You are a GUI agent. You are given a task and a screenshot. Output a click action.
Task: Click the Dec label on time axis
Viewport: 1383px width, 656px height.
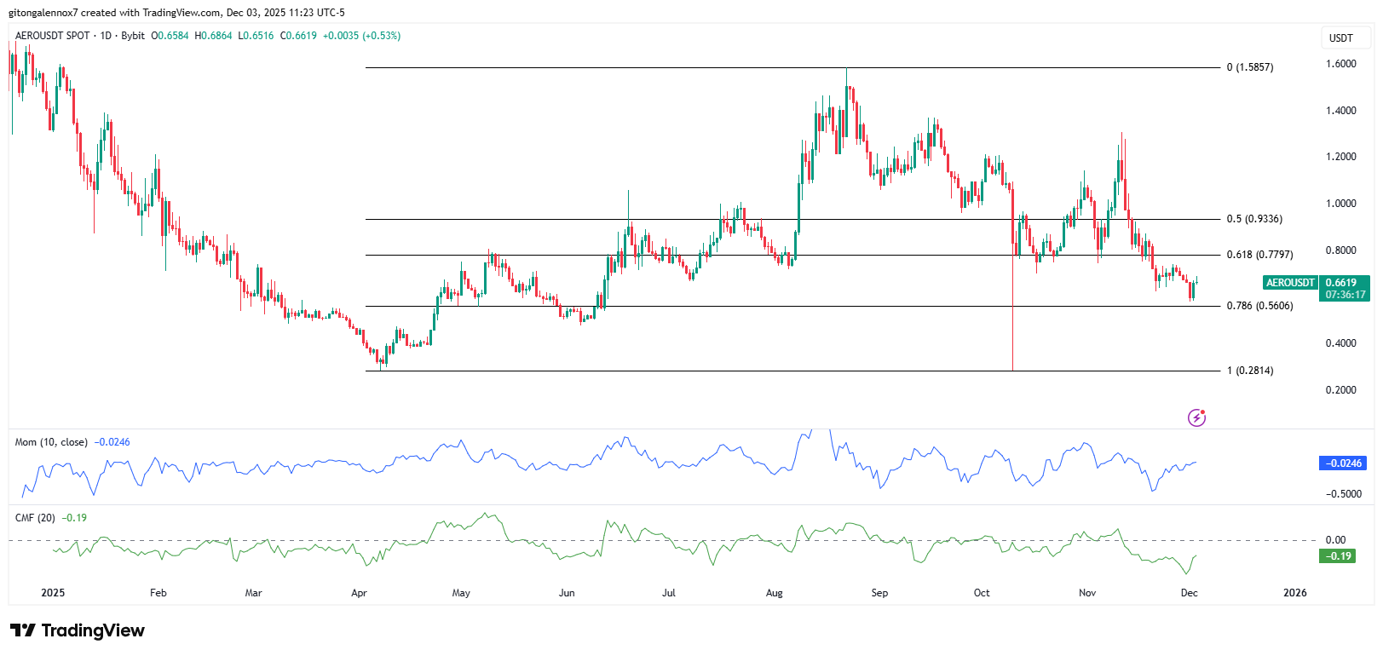(1190, 593)
